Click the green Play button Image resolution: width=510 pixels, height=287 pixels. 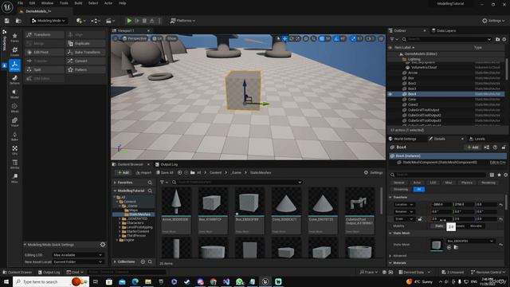coord(129,21)
